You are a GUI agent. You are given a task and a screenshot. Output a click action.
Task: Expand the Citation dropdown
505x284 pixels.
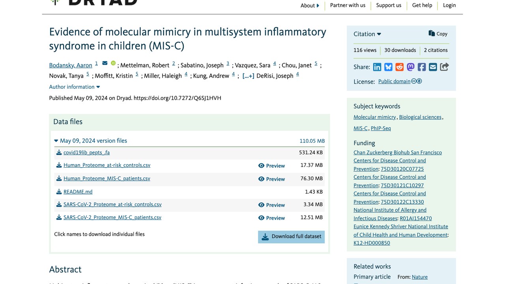tap(367, 34)
